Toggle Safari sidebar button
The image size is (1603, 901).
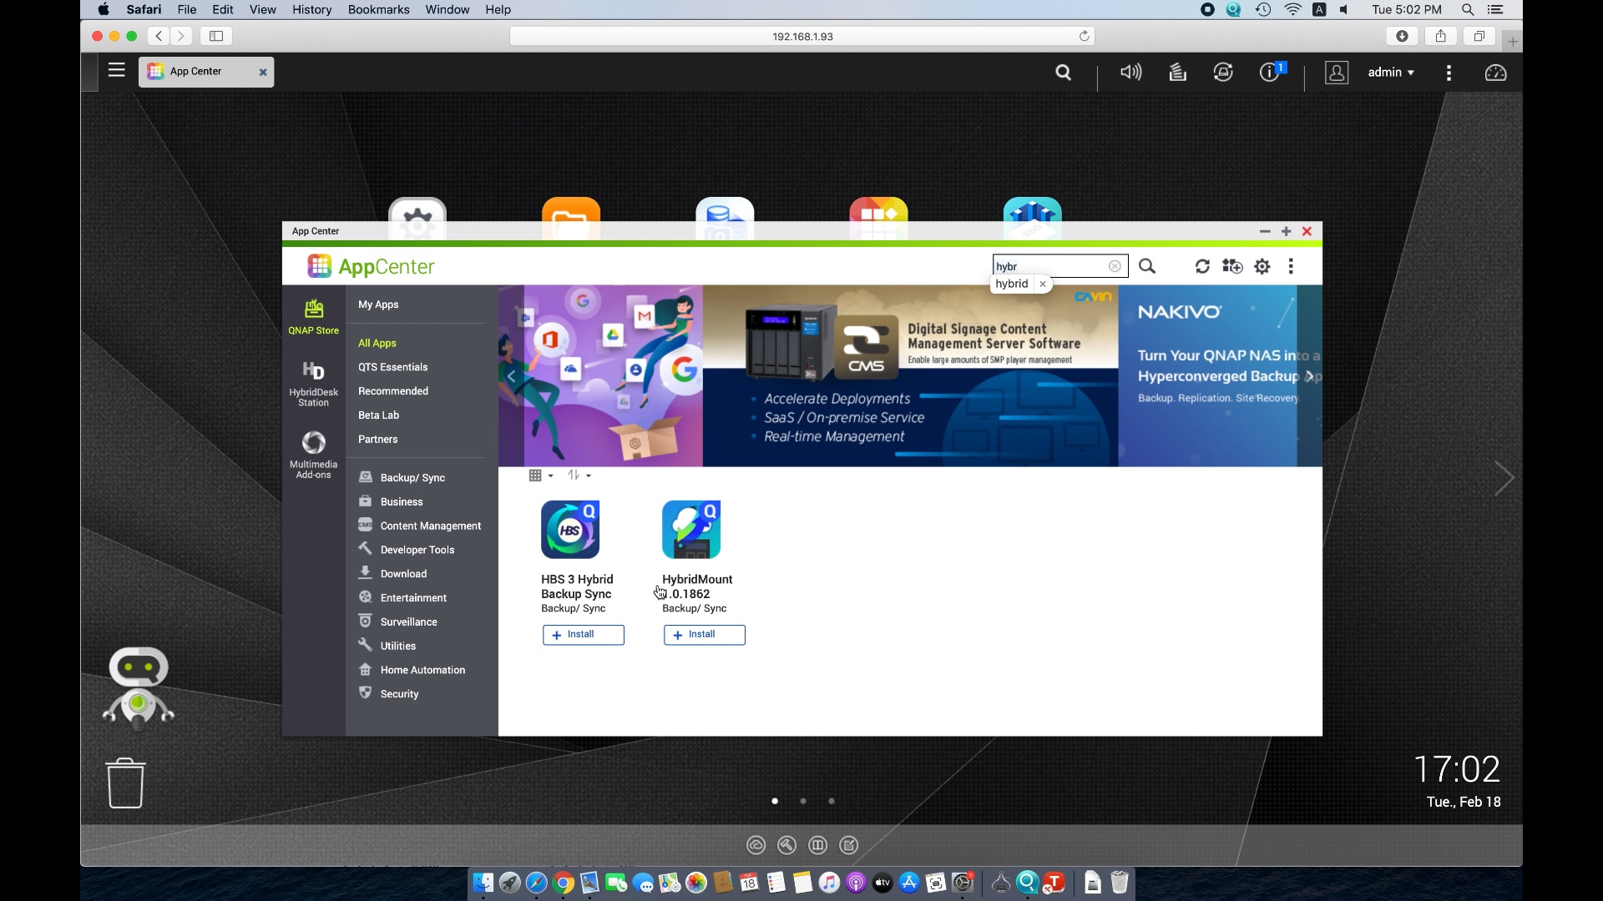point(215,36)
